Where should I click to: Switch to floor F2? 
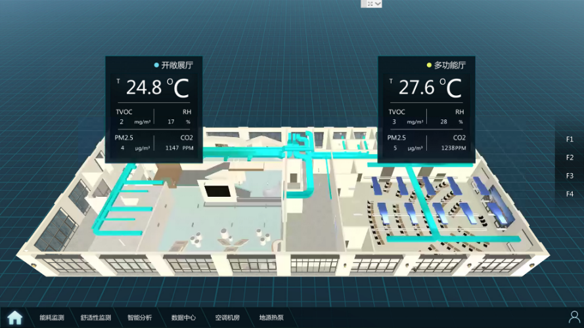(x=570, y=157)
